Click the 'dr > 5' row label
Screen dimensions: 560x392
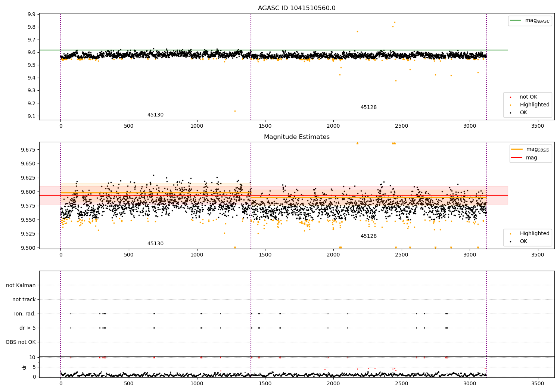28,328
